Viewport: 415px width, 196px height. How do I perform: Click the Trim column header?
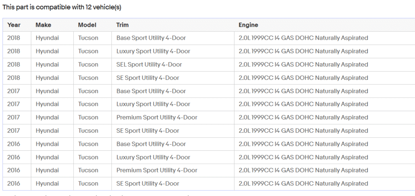[122, 25]
